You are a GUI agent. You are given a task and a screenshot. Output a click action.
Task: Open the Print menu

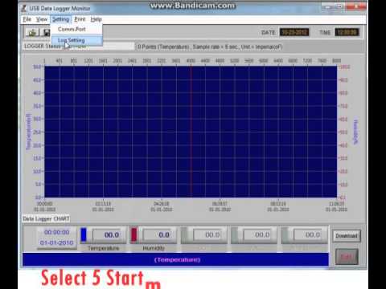click(x=80, y=19)
